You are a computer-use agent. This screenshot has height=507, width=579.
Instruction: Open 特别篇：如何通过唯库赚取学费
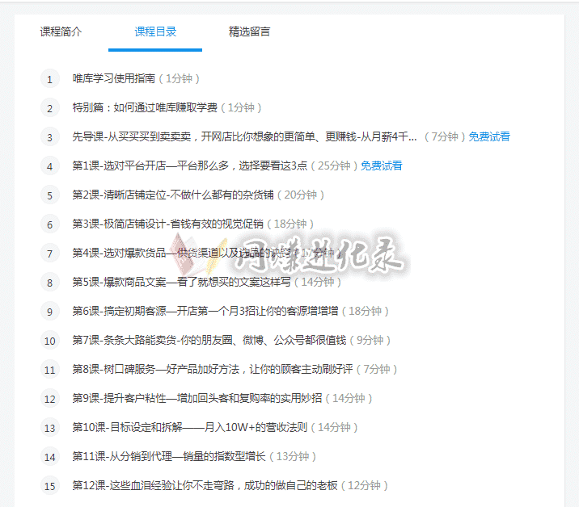(145, 107)
